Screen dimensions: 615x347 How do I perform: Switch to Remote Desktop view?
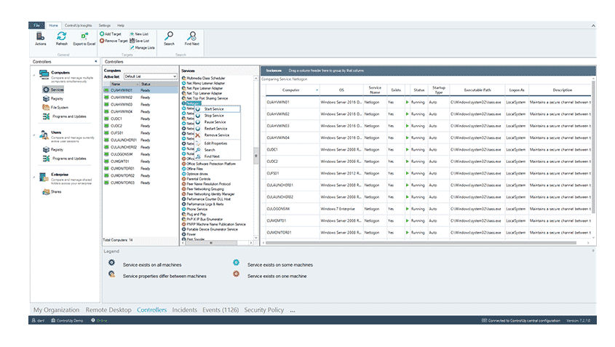108,310
